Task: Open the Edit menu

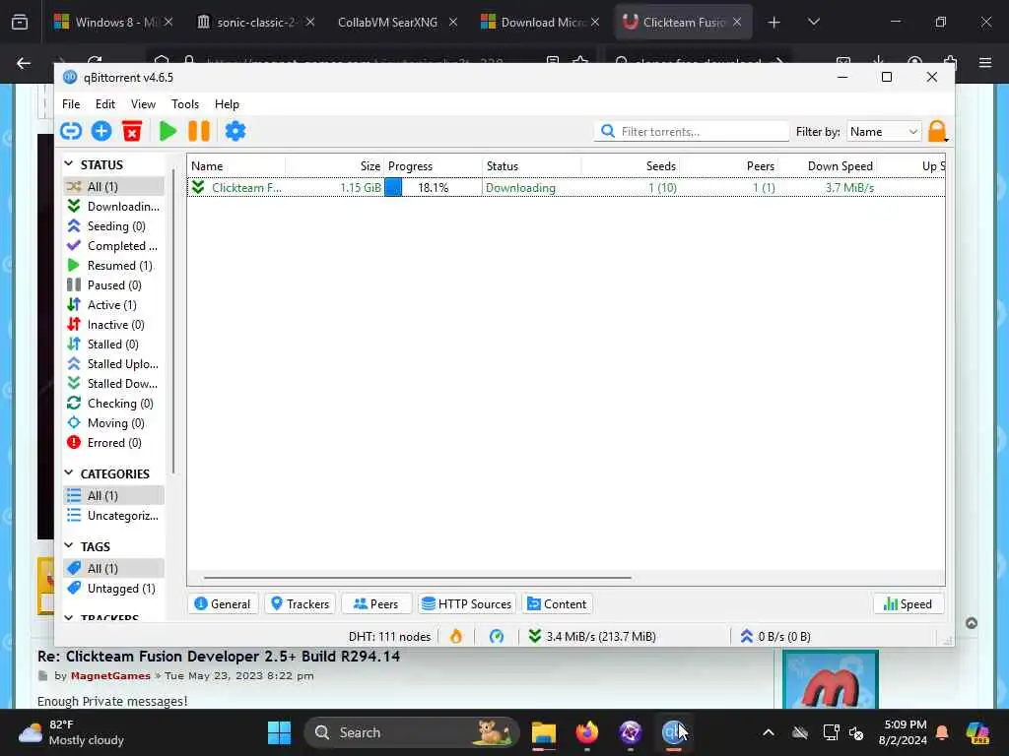Action: point(104,104)
